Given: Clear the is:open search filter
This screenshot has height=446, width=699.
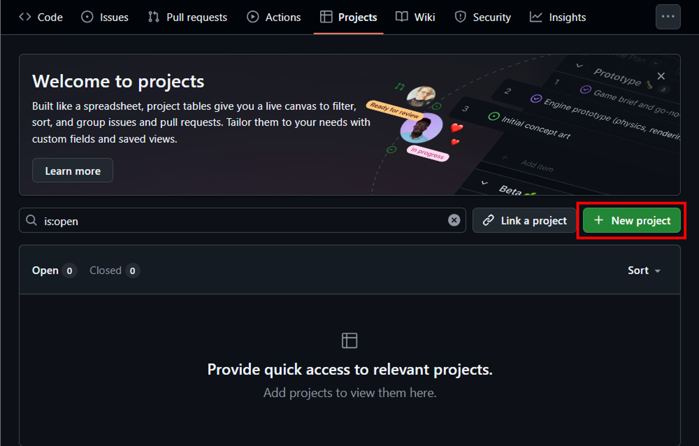Looking at the screenshot, I should pos(454,220).
